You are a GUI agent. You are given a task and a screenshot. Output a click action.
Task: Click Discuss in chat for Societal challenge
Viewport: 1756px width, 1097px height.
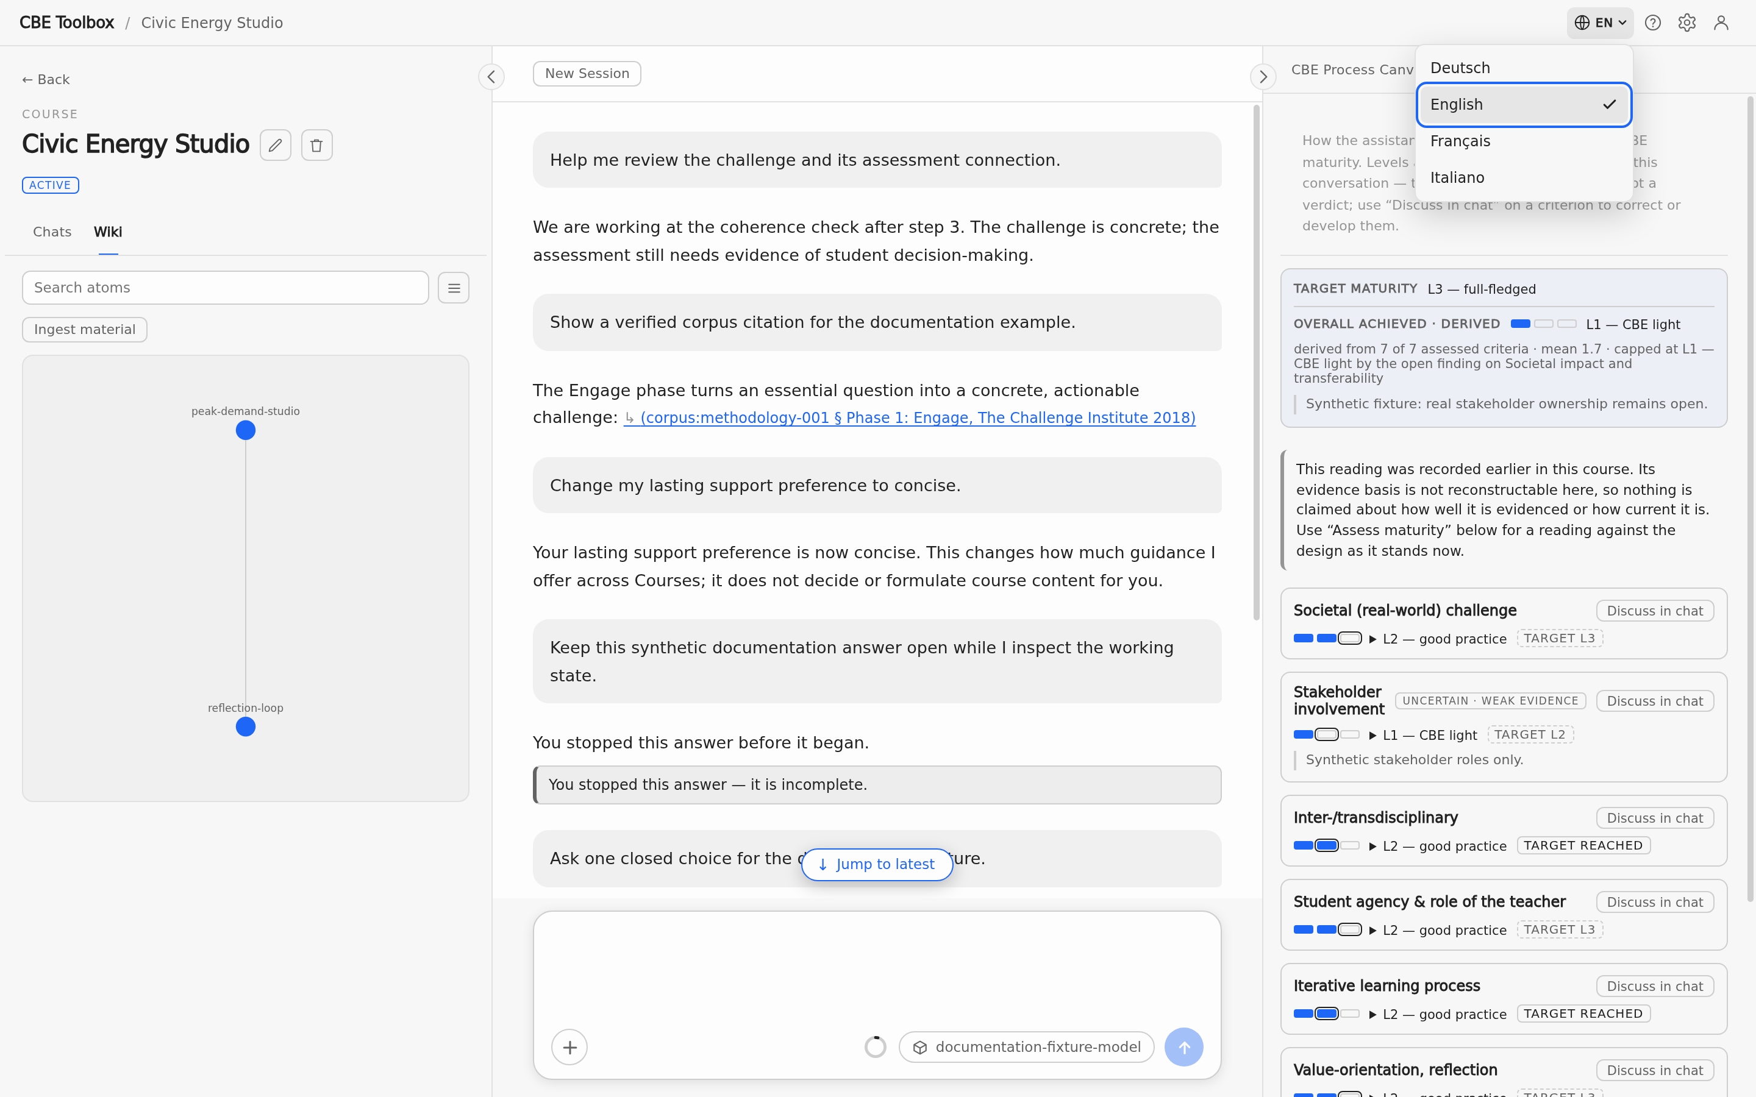tap(1654, 611)
